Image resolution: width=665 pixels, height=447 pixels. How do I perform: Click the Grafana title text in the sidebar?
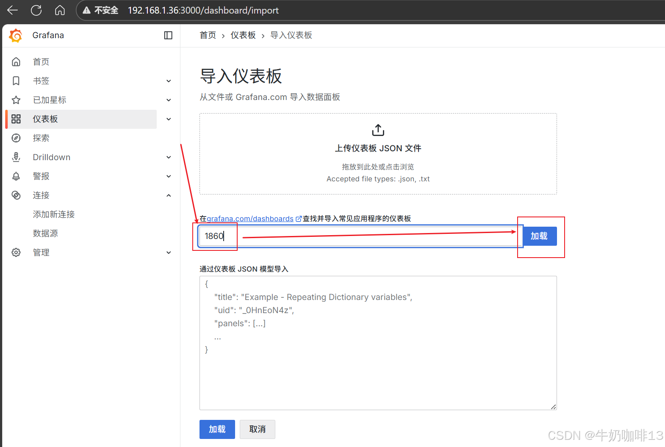pyautogui.click(x=48, y=35)
